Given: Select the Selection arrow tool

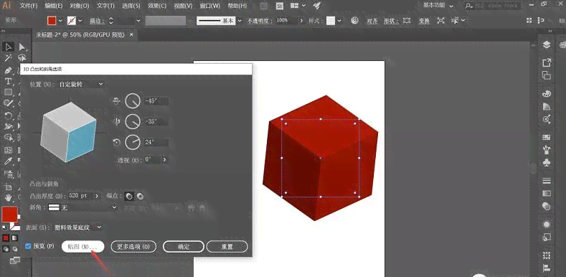Looking at the screenshot, I should (x=8, y=47).
